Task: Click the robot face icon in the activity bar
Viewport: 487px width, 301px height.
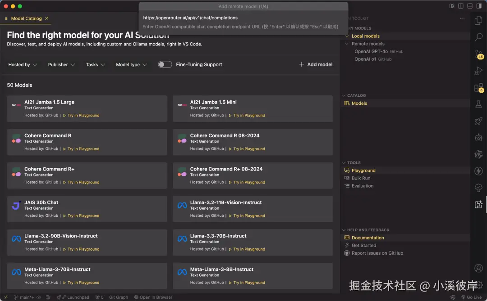Action: click(x=478, y=138)
